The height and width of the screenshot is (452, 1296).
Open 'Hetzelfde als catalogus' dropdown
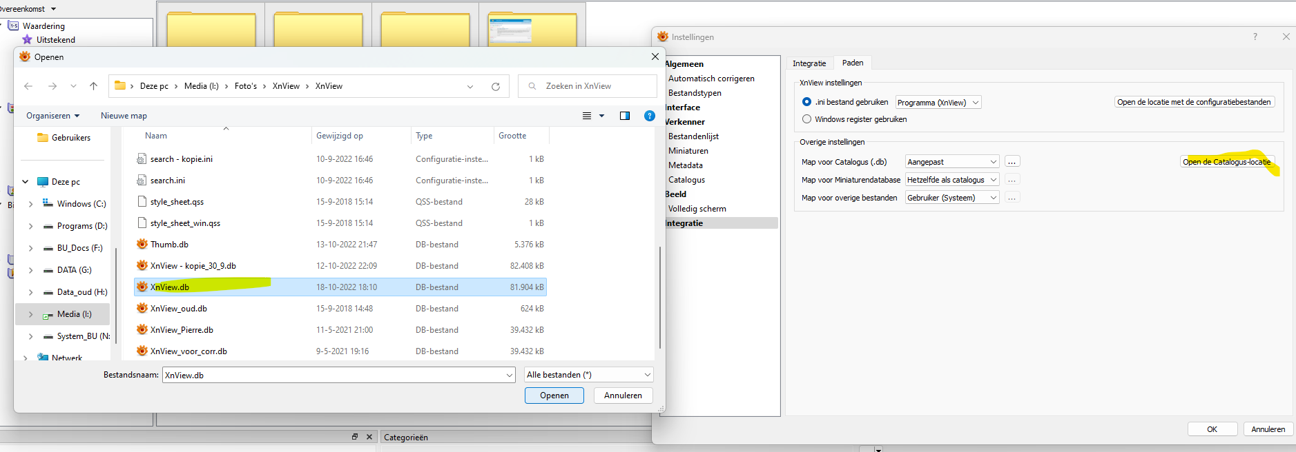pyautogui.click(x=952, y=180)
